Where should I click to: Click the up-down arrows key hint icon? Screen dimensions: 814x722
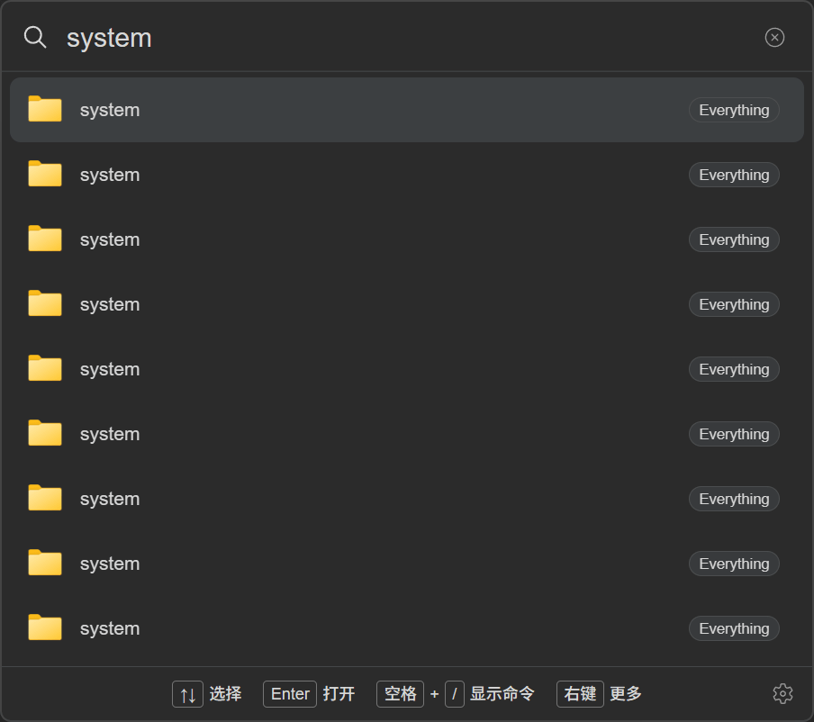click(187, 694)
